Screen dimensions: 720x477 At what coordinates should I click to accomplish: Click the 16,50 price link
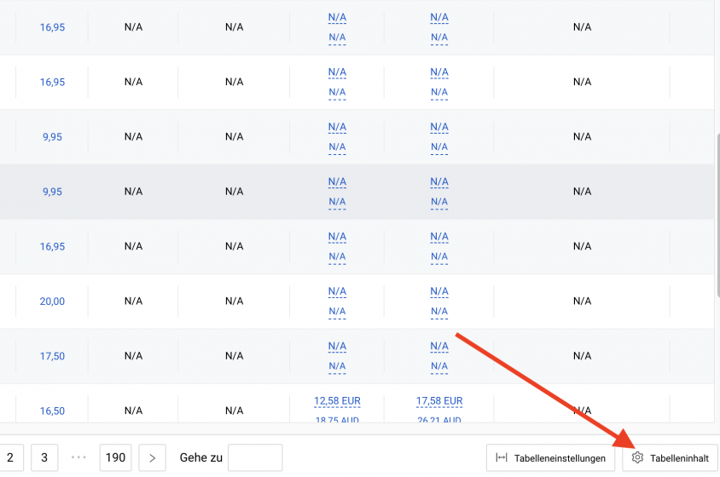click(x=52, y=411)
